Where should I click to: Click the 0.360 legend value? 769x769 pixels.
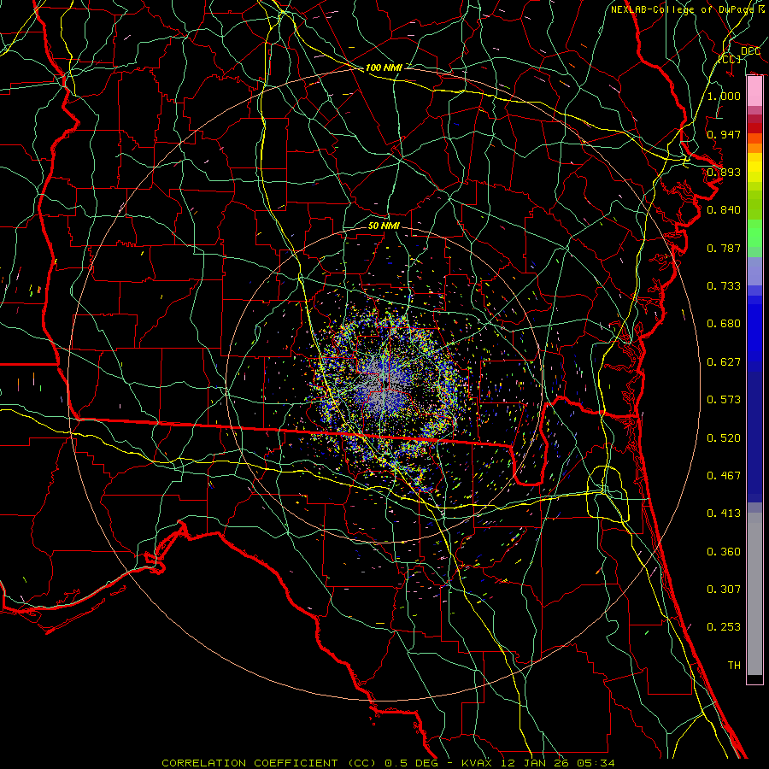[724, 551]
